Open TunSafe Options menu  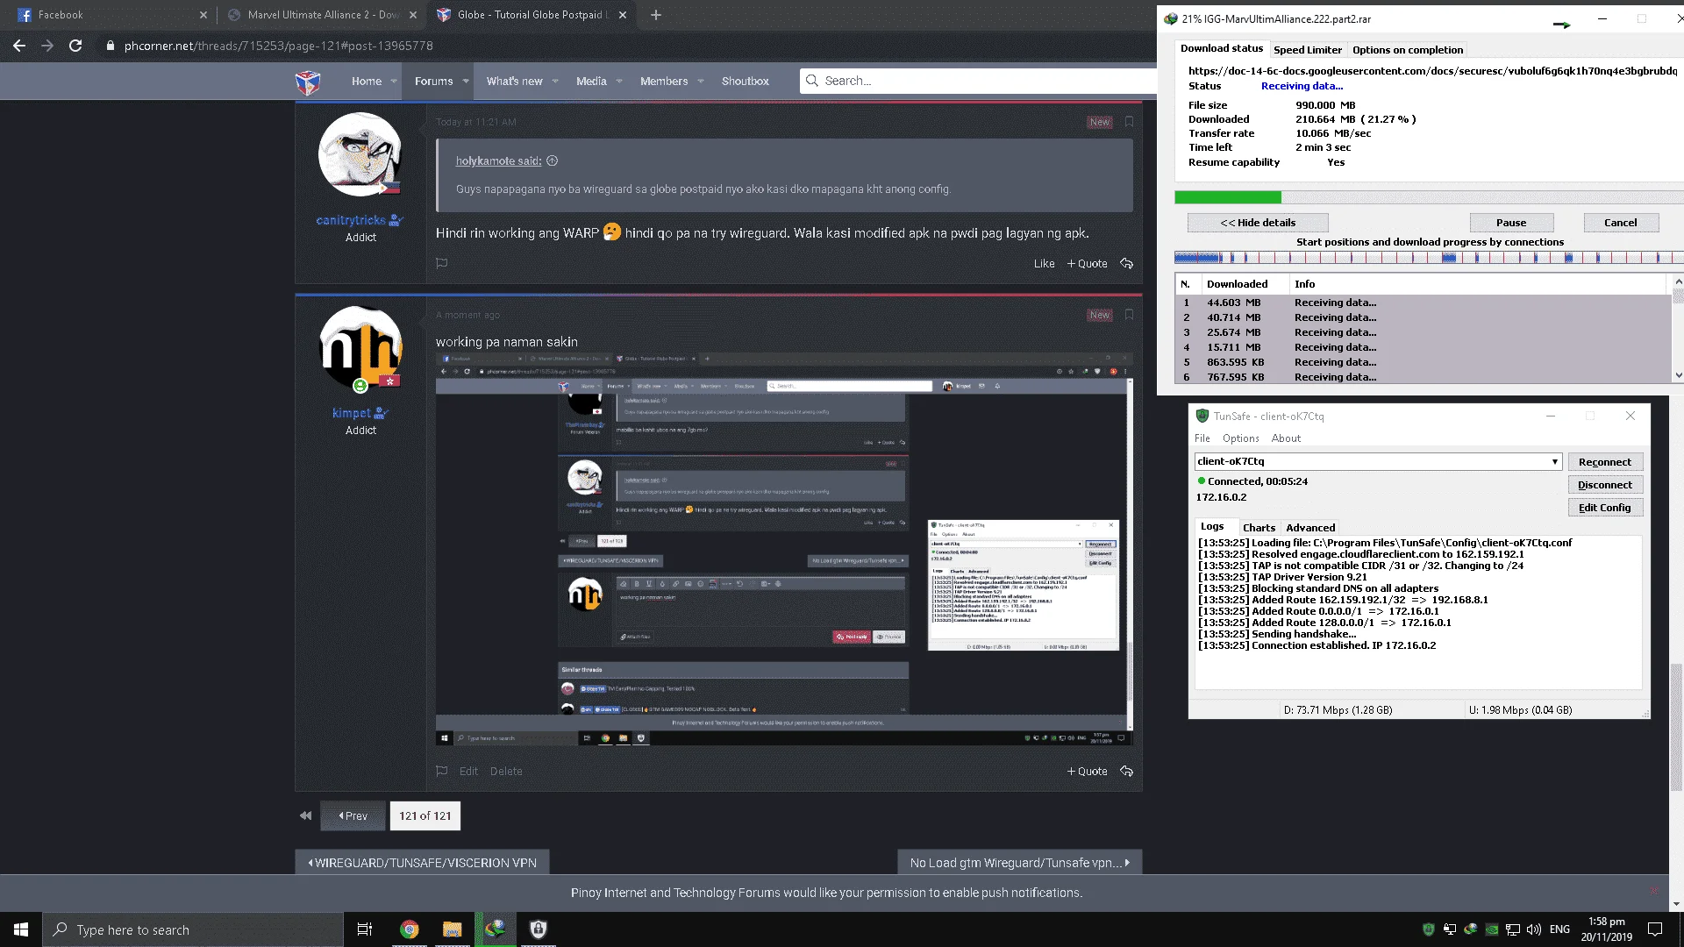click(1240, 438)
